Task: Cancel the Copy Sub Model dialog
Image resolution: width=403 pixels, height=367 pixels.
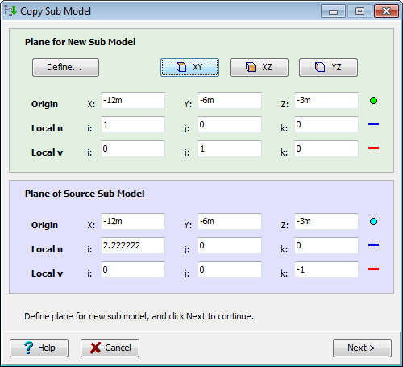Action: tap(110, 348)
